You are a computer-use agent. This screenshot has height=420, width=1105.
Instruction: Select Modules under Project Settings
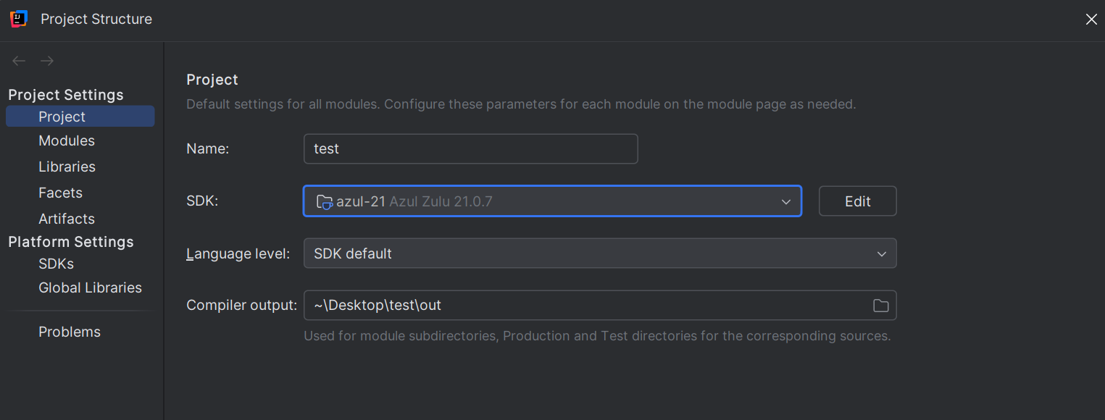[66, 140]
